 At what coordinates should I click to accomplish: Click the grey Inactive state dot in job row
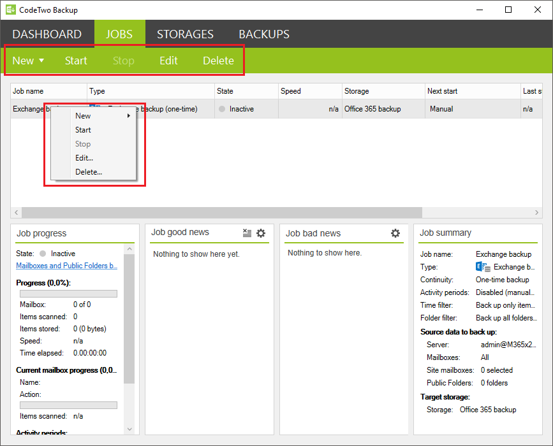[x=222, y=109]
